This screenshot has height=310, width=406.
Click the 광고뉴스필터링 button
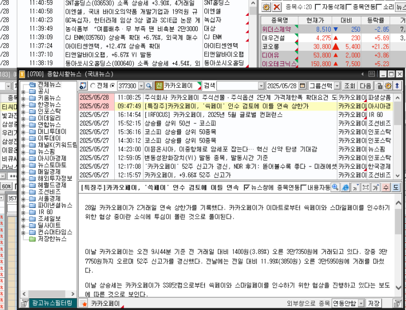pyautogui.click(x=52, y=303)
